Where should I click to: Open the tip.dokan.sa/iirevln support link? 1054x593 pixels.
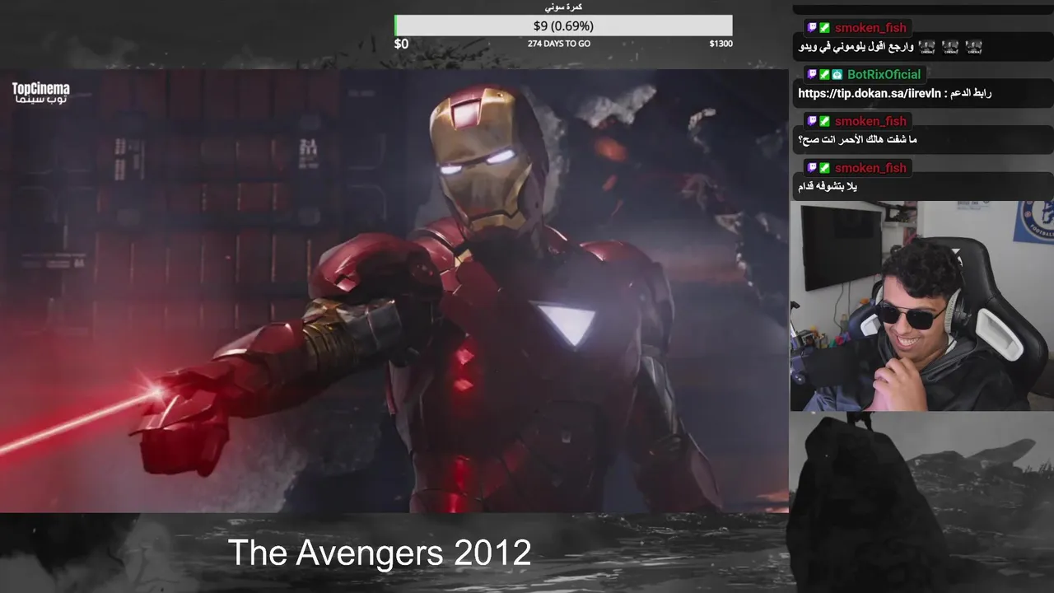tap(869, 93)
